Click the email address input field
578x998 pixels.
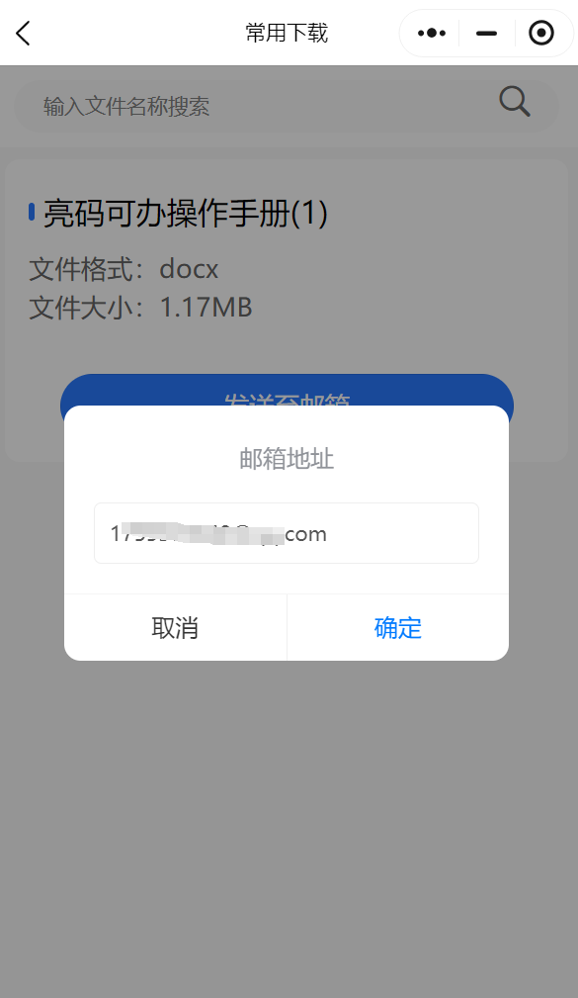click(x=287, y=533)
